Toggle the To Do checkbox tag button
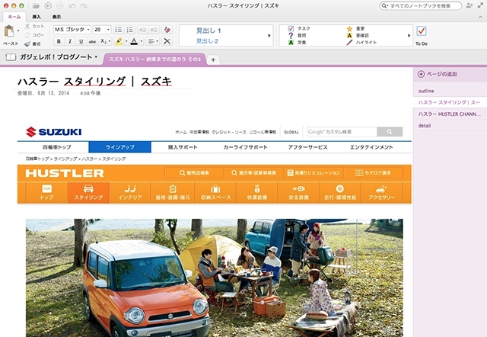 pos(422,31)
